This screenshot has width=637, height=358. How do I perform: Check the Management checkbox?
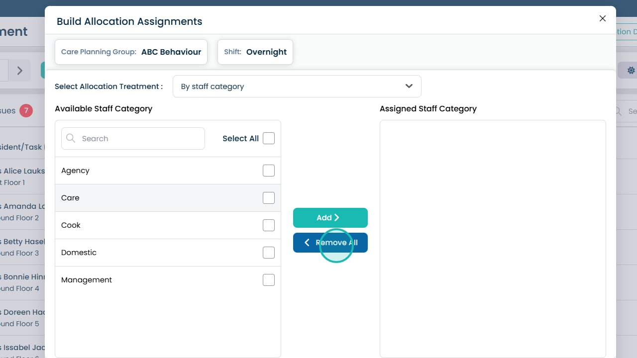(268, 280)
